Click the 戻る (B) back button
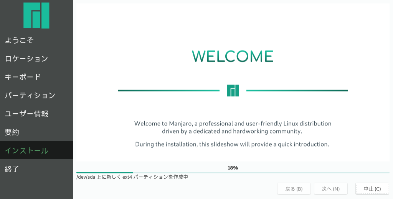The height and width of the screenshot is (199, 393). click(294, 189)
